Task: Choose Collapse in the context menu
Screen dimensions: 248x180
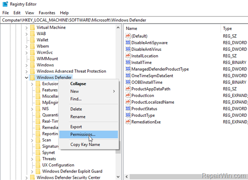Action: click(88, 84)
